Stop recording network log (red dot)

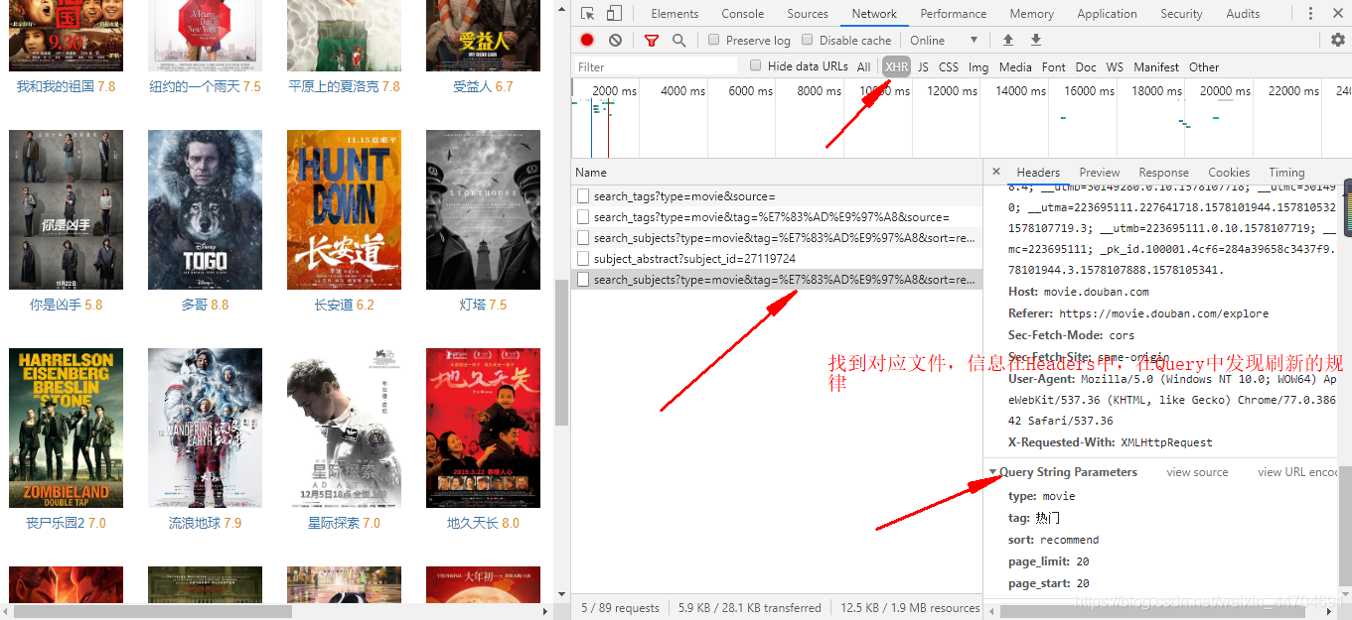click(587, 41)
